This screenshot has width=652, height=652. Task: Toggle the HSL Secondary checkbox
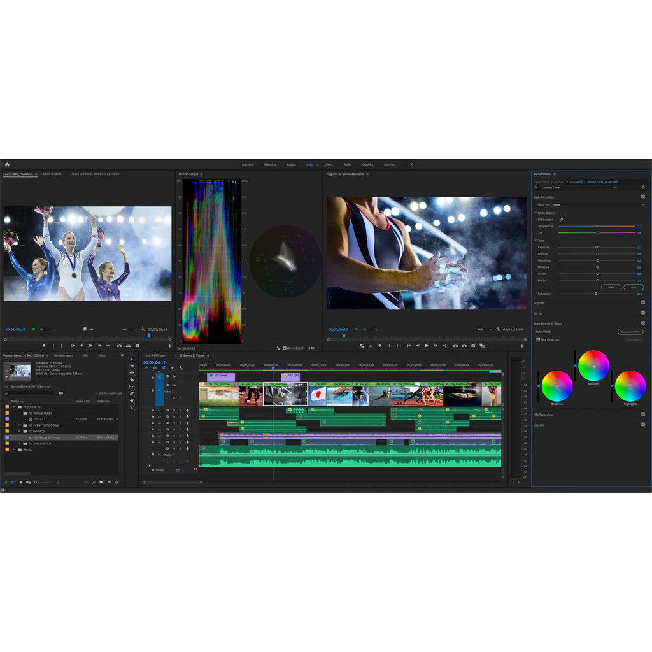pos(643,414)
